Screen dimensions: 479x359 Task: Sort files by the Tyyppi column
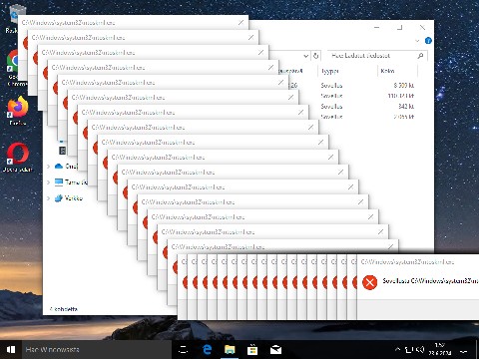[x=348, y=71]
